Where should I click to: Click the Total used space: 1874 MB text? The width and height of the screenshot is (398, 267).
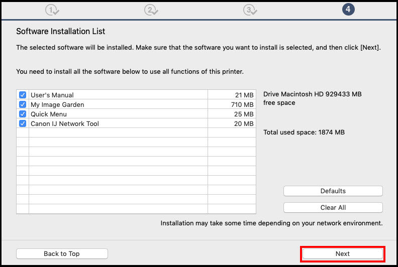click(x=304, y=132)
